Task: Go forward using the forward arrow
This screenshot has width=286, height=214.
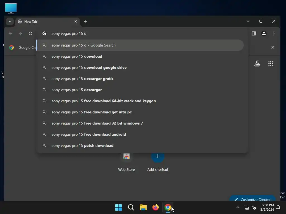Action: coord(20,33)
